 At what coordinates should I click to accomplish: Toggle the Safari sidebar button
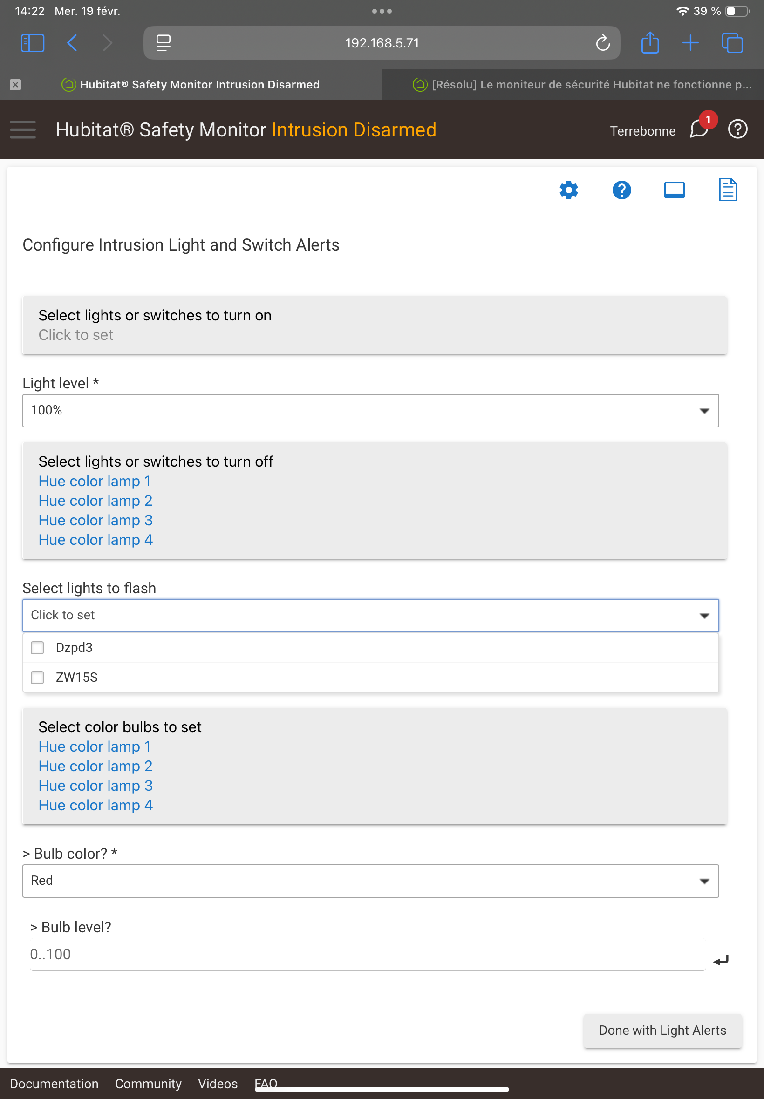pyautogui.click(x=33, y=43)
